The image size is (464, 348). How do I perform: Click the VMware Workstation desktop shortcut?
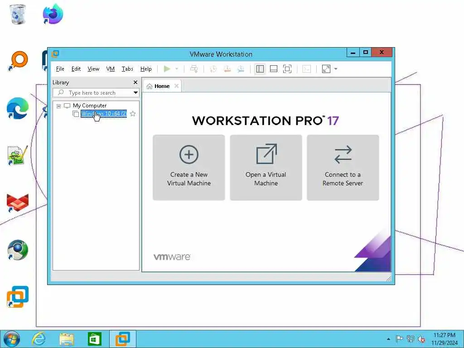[x=18, y=297]
